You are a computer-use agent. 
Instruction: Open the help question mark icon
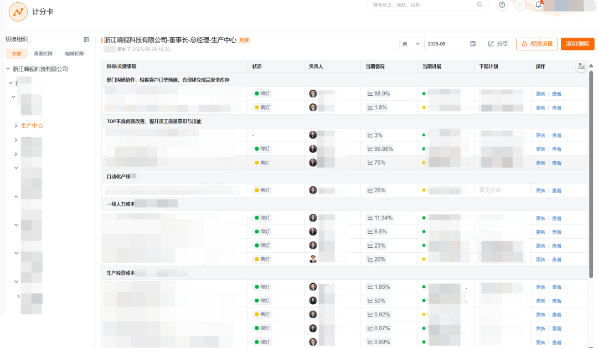(502, 5)
